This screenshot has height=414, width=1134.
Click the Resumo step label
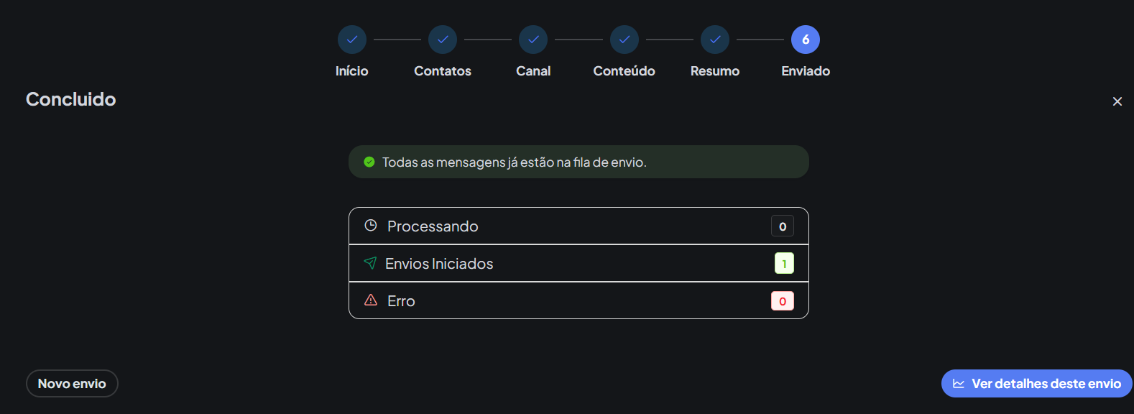[715, 71]
